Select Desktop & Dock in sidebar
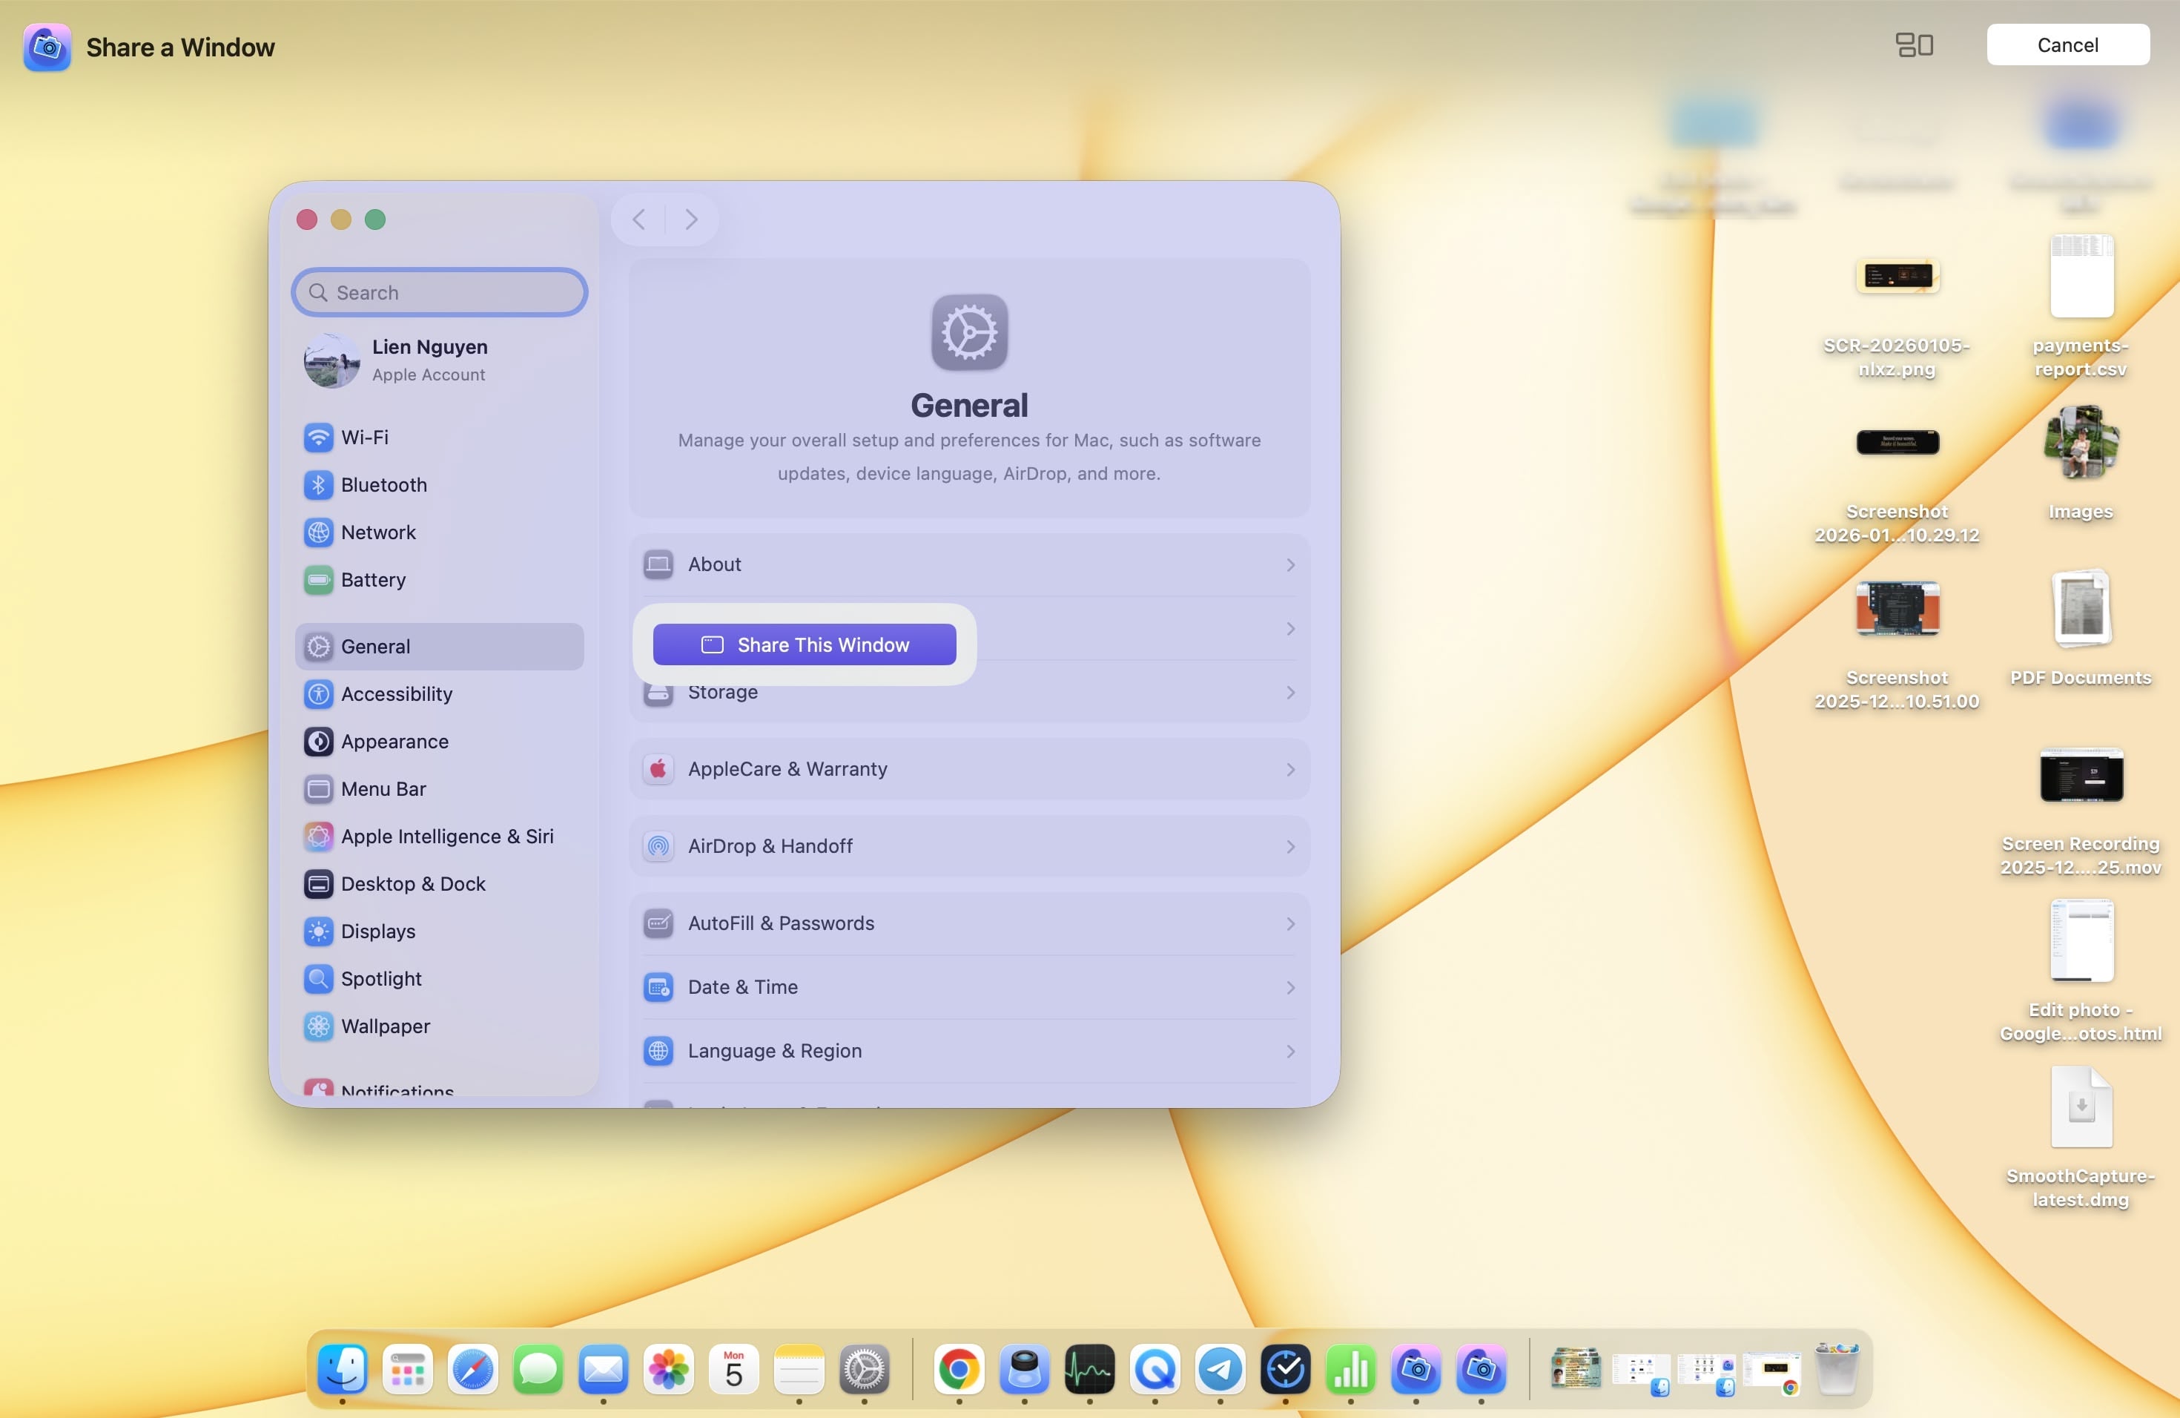 pos(440,884)
